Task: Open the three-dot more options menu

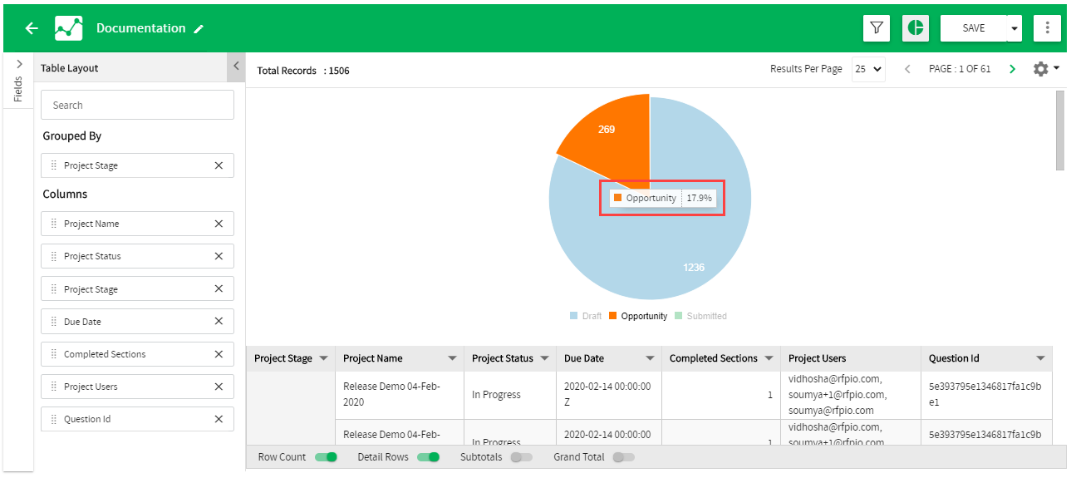Action: 1047,28
